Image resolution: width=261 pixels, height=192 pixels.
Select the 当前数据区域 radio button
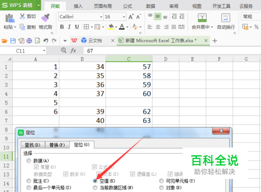pyautogui.click(x=95, y=188)
